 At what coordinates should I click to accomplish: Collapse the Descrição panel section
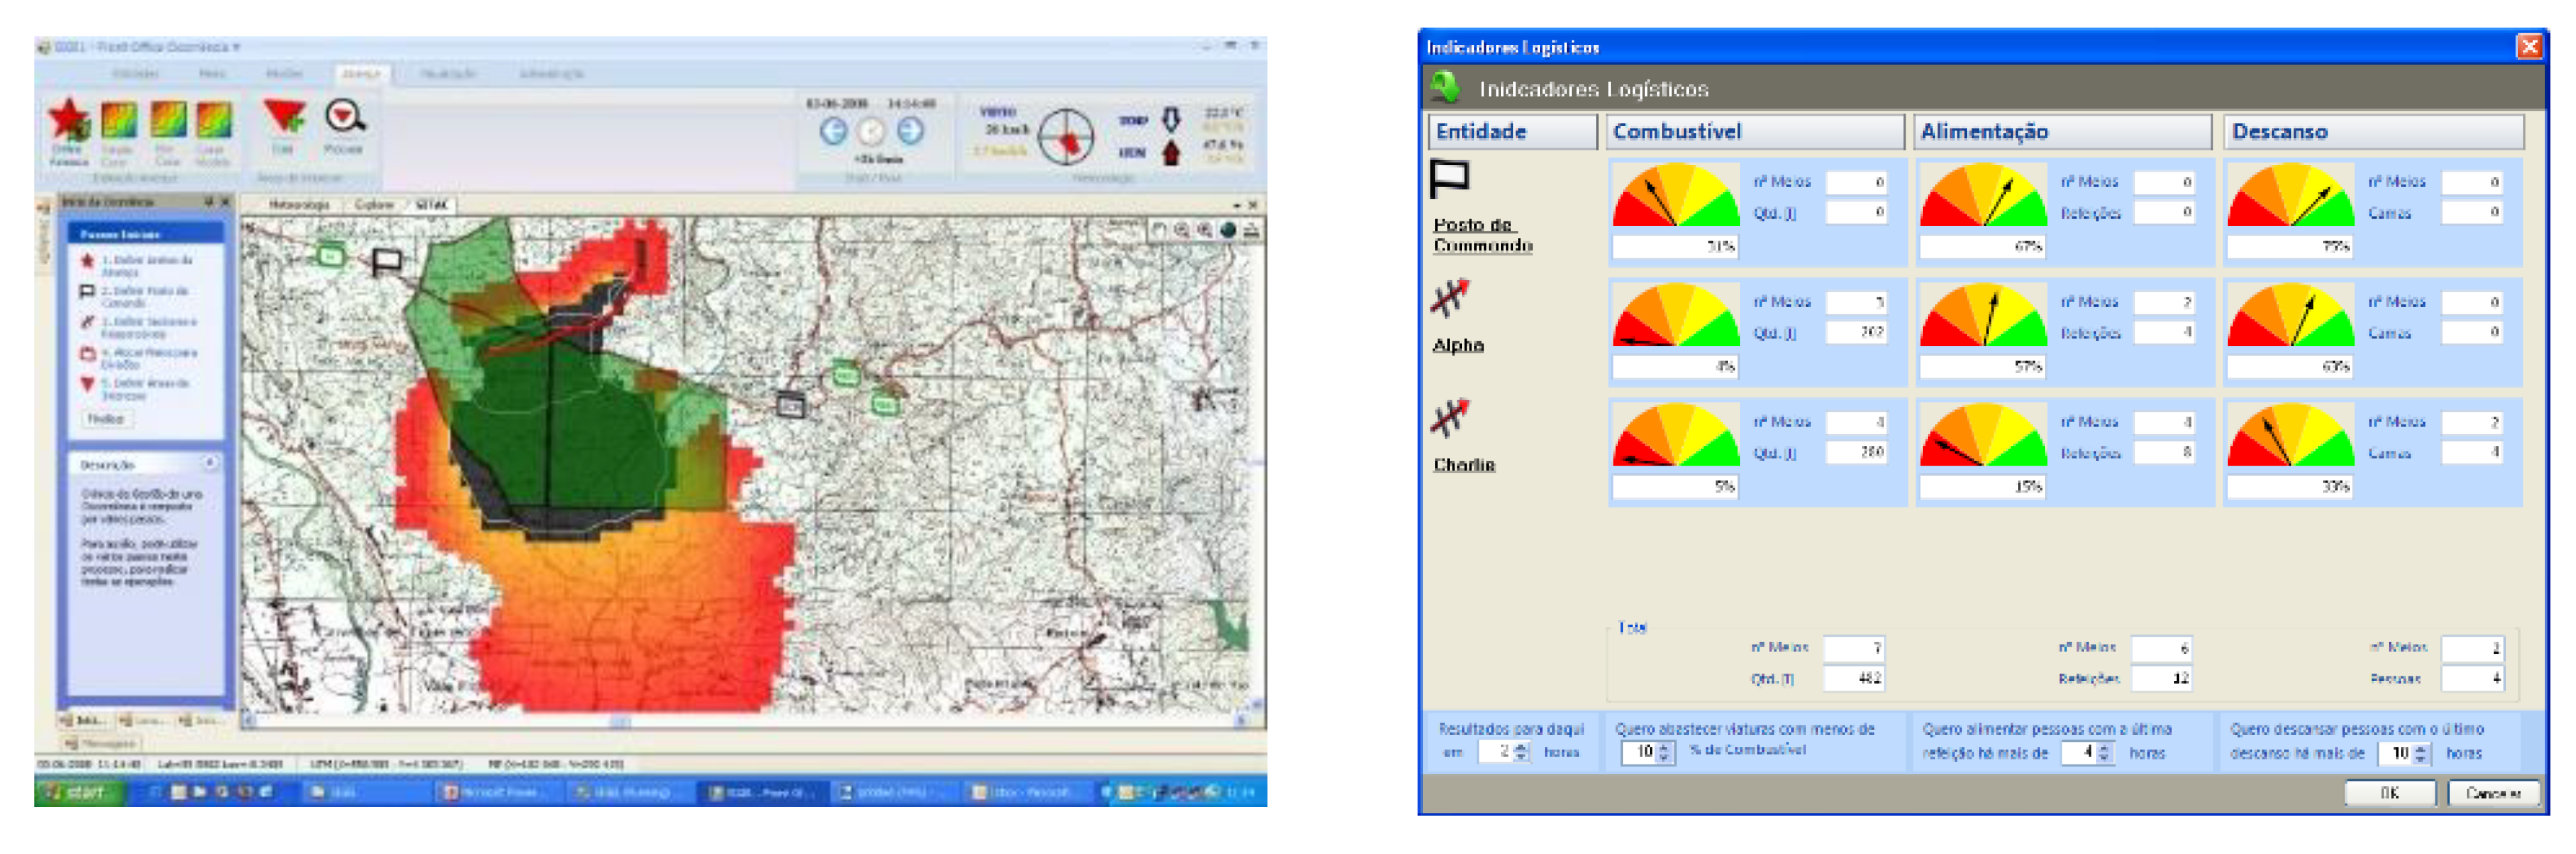[210, 463]
